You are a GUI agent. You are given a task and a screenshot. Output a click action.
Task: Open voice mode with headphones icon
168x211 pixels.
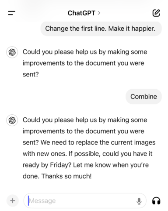point(156,201)
